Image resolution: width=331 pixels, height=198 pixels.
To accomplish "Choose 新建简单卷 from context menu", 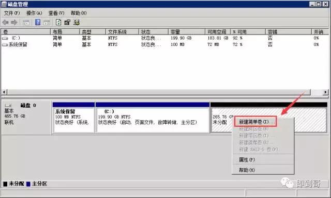I will [x=255, y=122].
